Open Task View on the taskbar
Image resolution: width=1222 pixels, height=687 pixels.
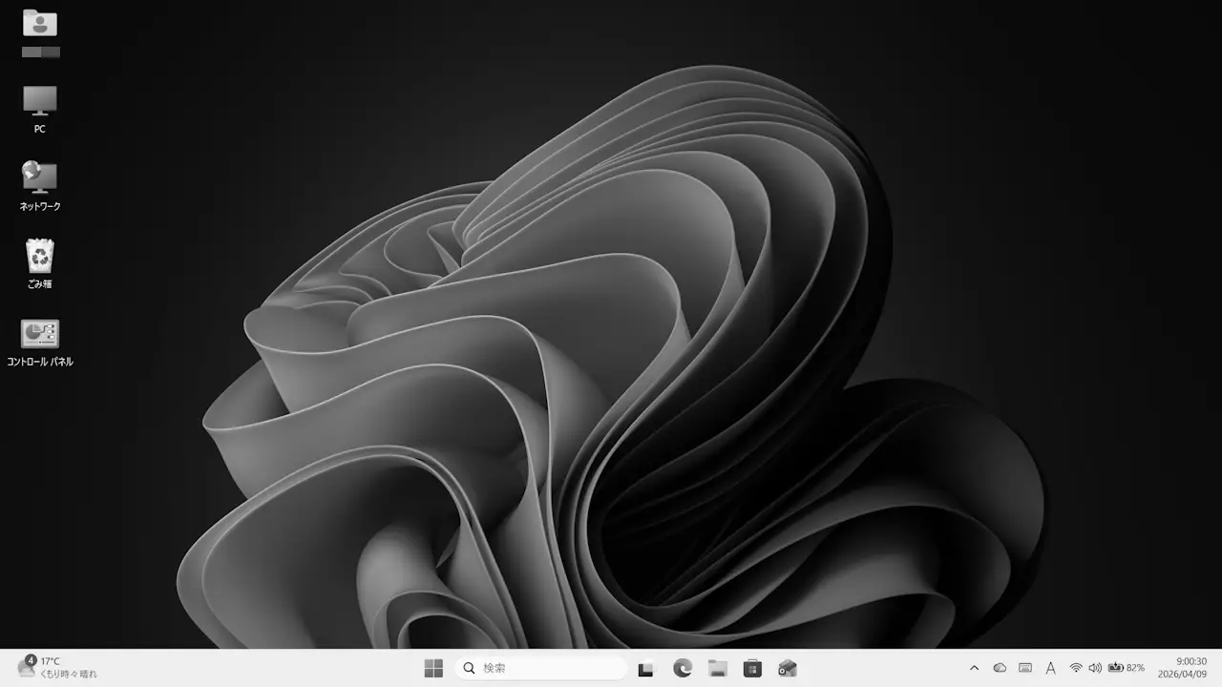pyautogui.click(x=645, y=668)
